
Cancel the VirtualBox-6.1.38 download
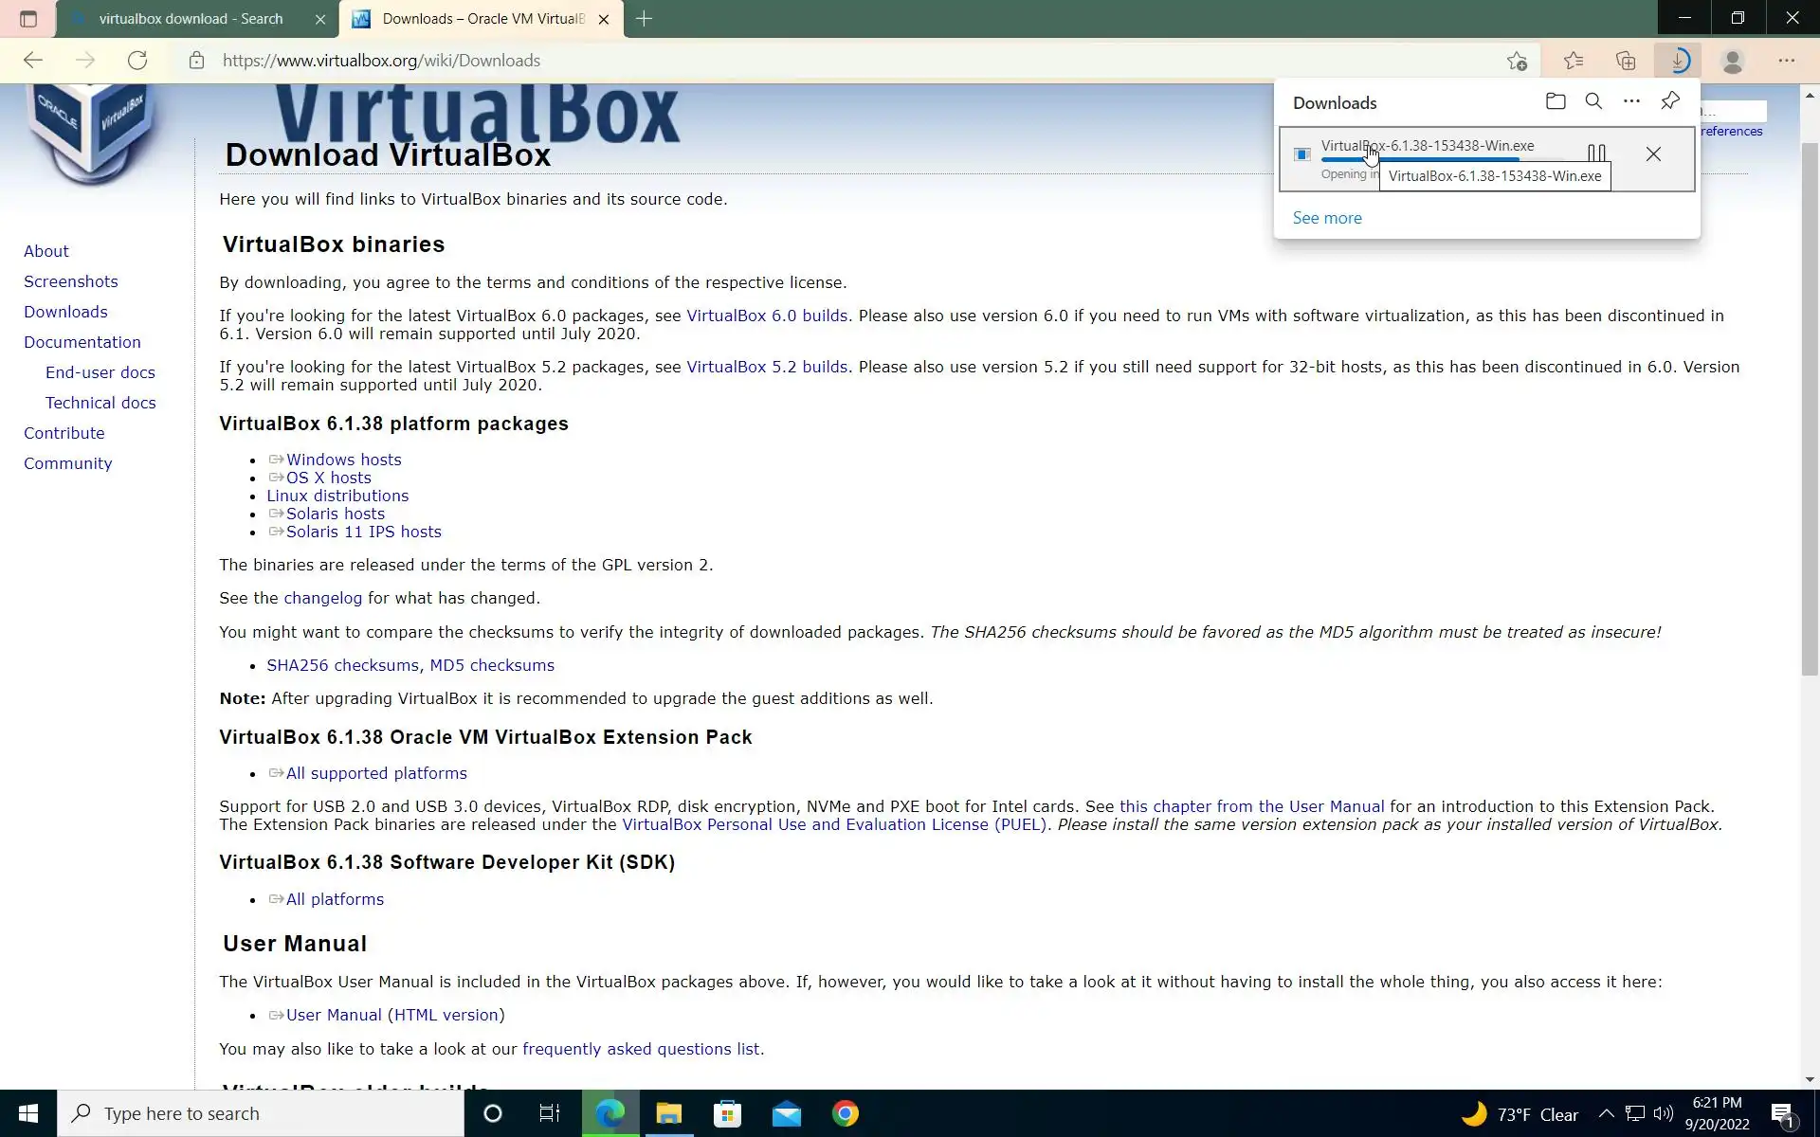(1653, 153)
